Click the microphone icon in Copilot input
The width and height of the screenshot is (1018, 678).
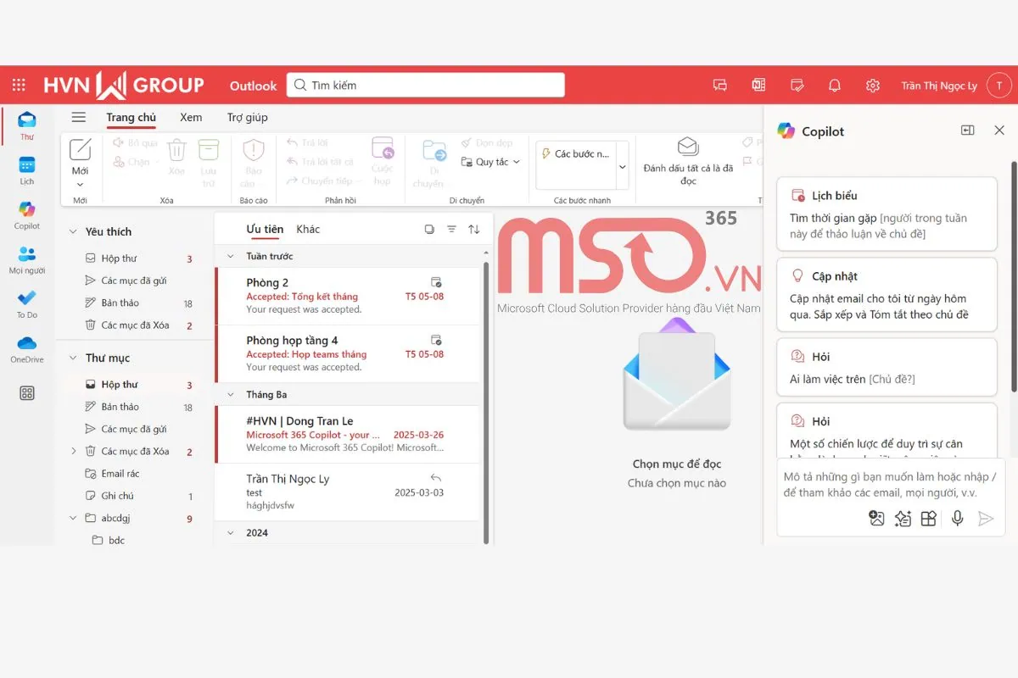click(958, 519)
